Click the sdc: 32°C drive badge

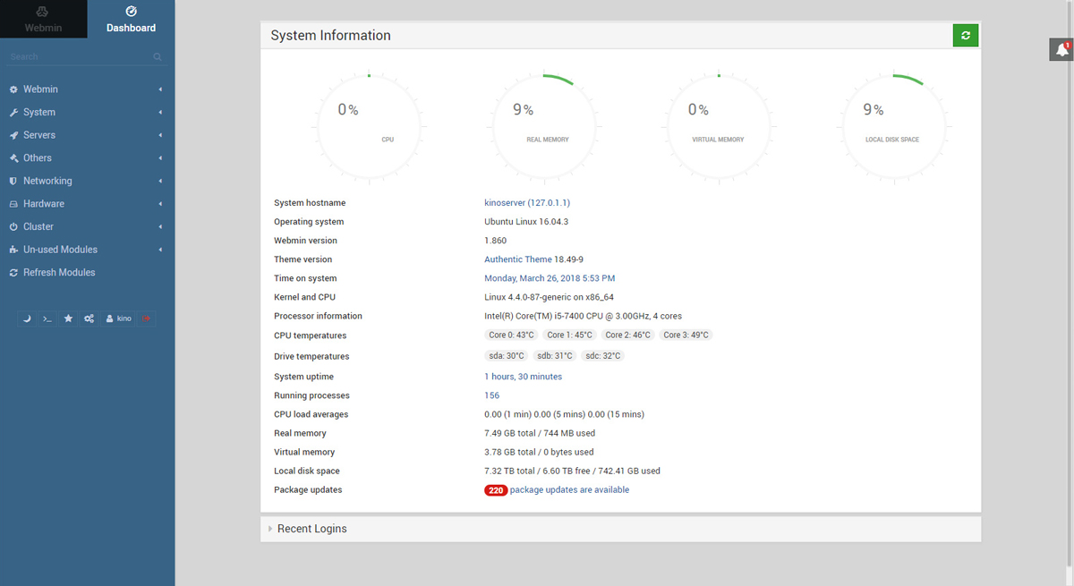[x=602, y=356]
